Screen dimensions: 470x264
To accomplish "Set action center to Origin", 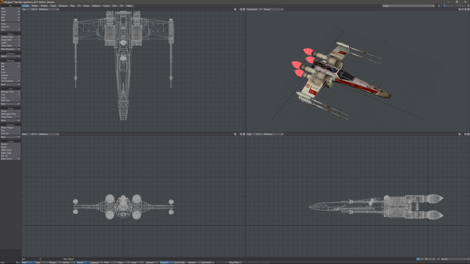I will pyautogui.click(x=124, y=263).
